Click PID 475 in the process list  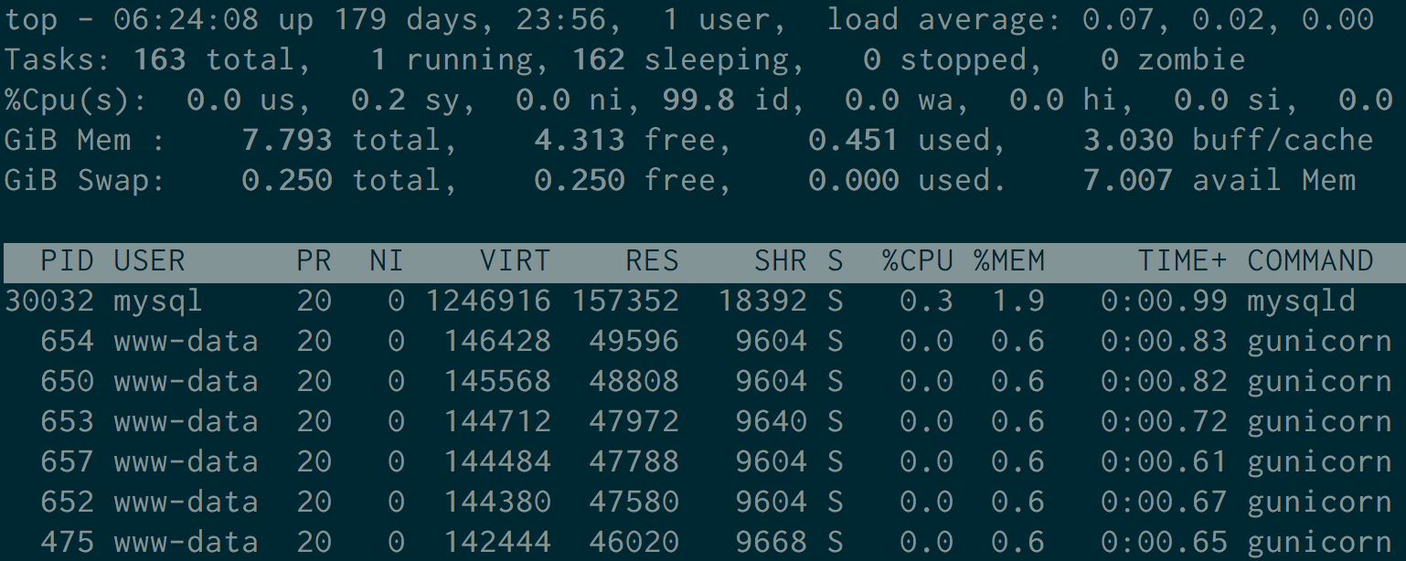[67, 543]
